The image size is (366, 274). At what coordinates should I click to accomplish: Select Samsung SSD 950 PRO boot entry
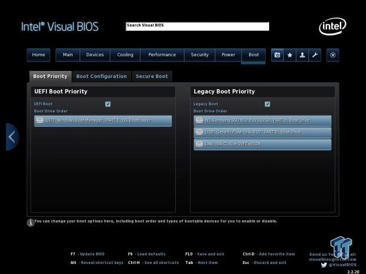[x=262, y=121]
